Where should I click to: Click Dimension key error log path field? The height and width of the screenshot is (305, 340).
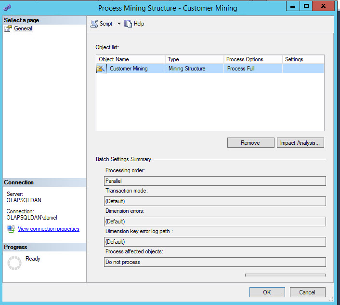(x=215, y=242)
